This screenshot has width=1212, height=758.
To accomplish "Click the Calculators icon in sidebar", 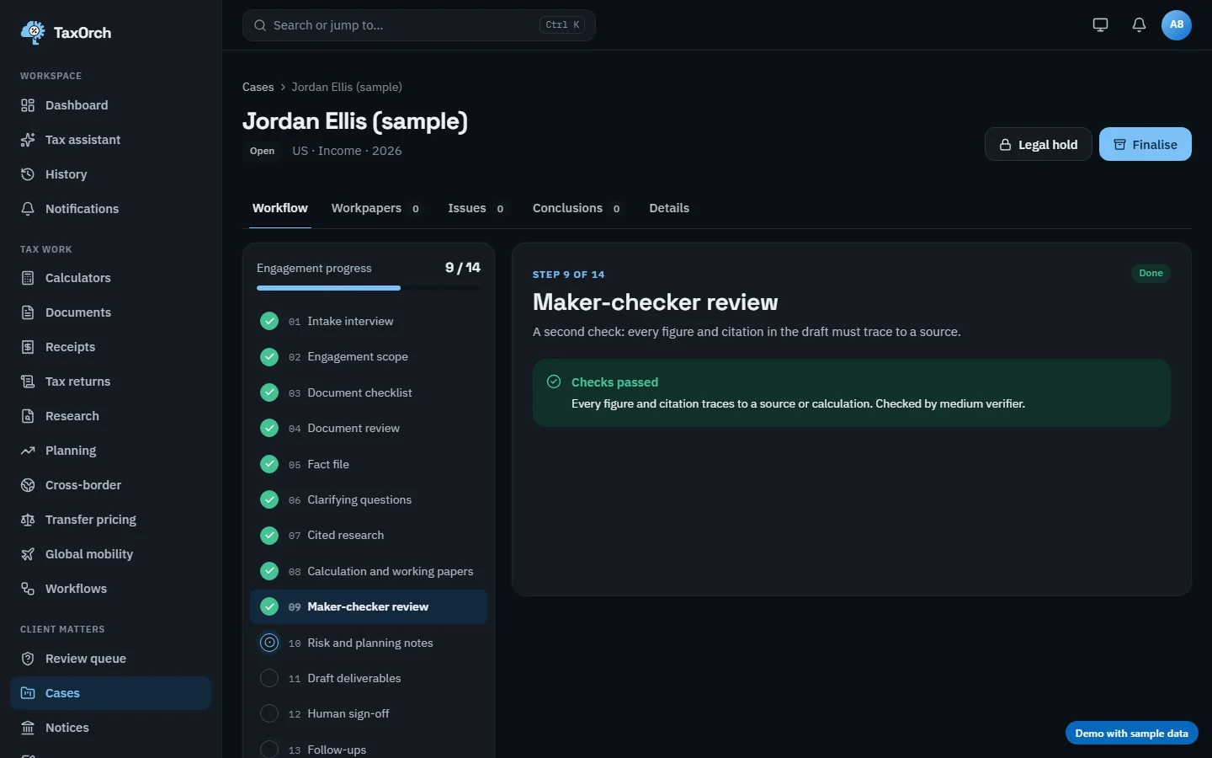I will click(28, 278).
